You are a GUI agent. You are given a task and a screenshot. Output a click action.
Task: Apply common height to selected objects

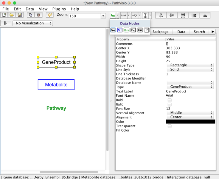tap(194, 16)
